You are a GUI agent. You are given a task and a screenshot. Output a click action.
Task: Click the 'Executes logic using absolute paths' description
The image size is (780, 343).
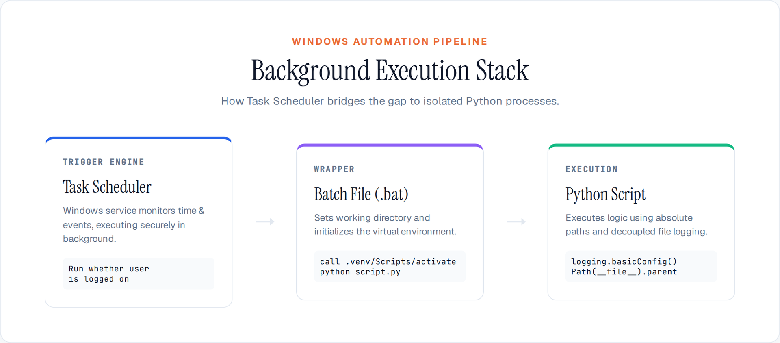click(x=637, y=225)
